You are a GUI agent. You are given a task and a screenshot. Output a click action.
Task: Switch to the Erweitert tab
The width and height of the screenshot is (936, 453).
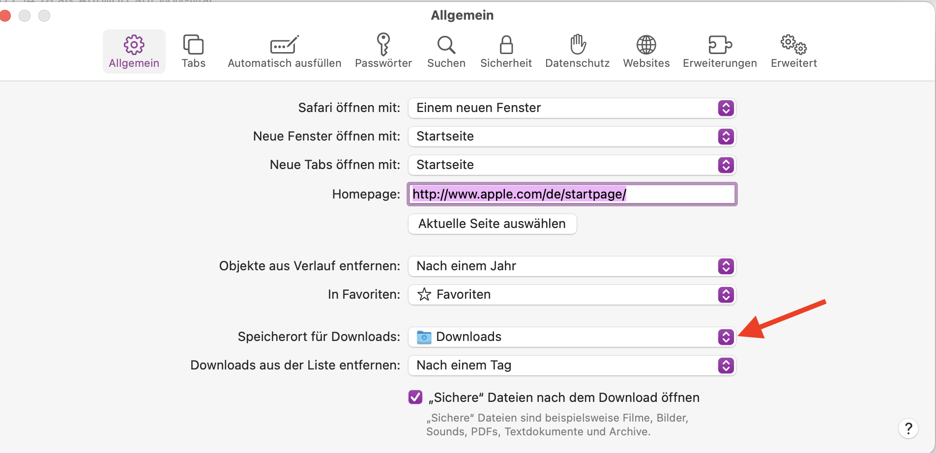pyautogui.click(x=793, y=51)
